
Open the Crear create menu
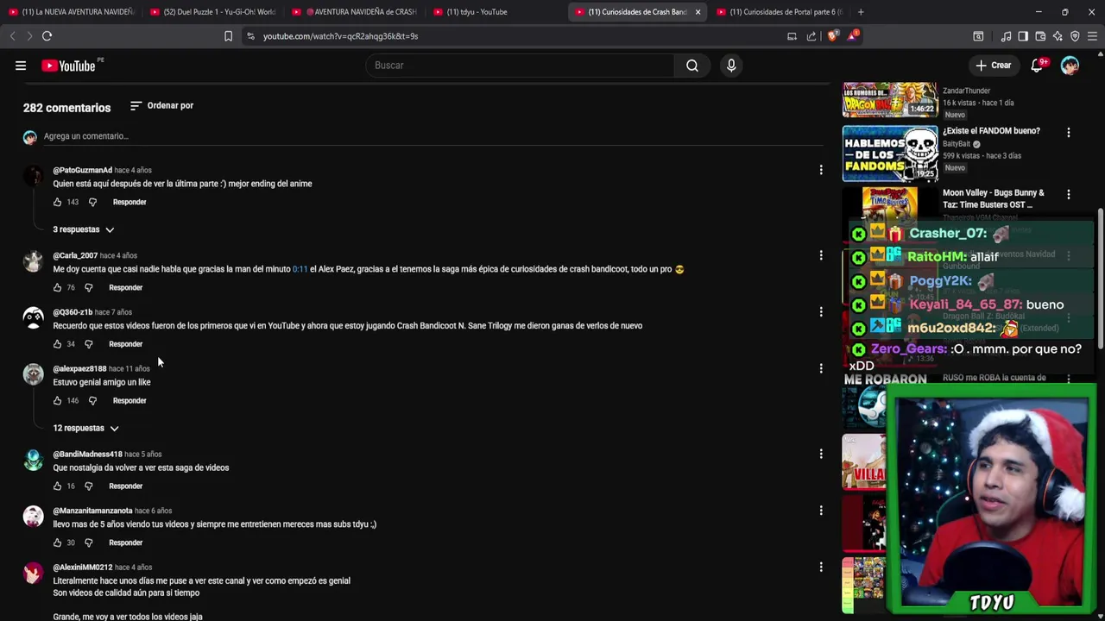[x=993, y=66]
